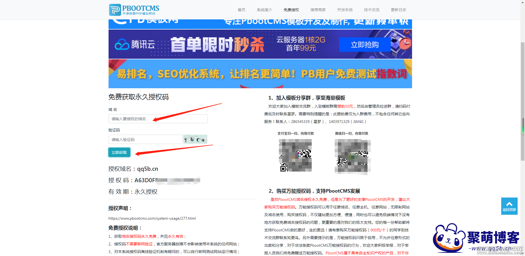Open 推荐商家 in the top navigation
525x256 pixels.
click(318, 10)
